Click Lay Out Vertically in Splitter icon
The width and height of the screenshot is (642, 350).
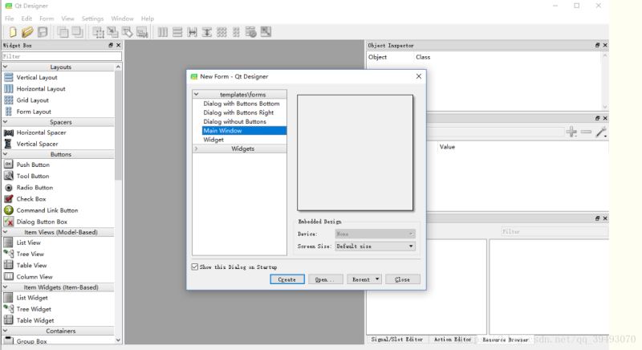[207, 32]
